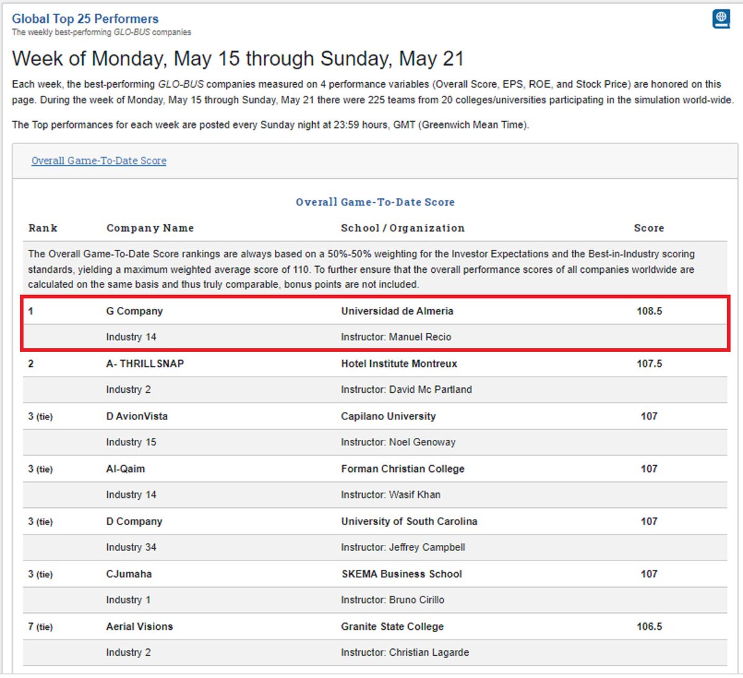Viewport: 743px width, 678px height.
Task: Click Instructor: Noel Genoway text
Action: (x=398, y=442)
